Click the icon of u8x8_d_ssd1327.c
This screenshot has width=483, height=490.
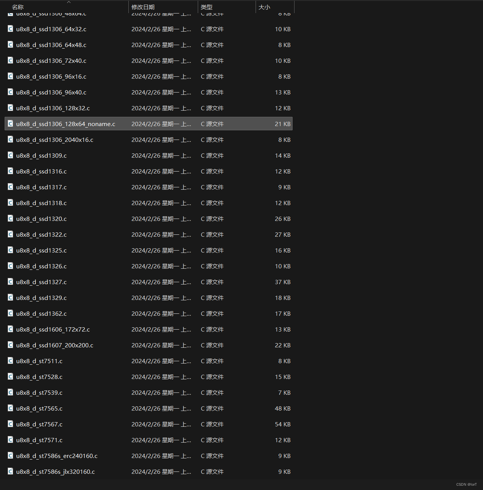(x=10, y=282)
